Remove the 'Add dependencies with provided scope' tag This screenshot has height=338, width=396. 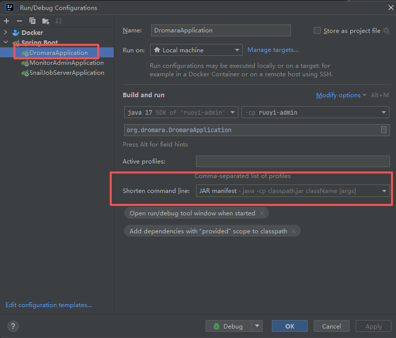tap(294, 231)
